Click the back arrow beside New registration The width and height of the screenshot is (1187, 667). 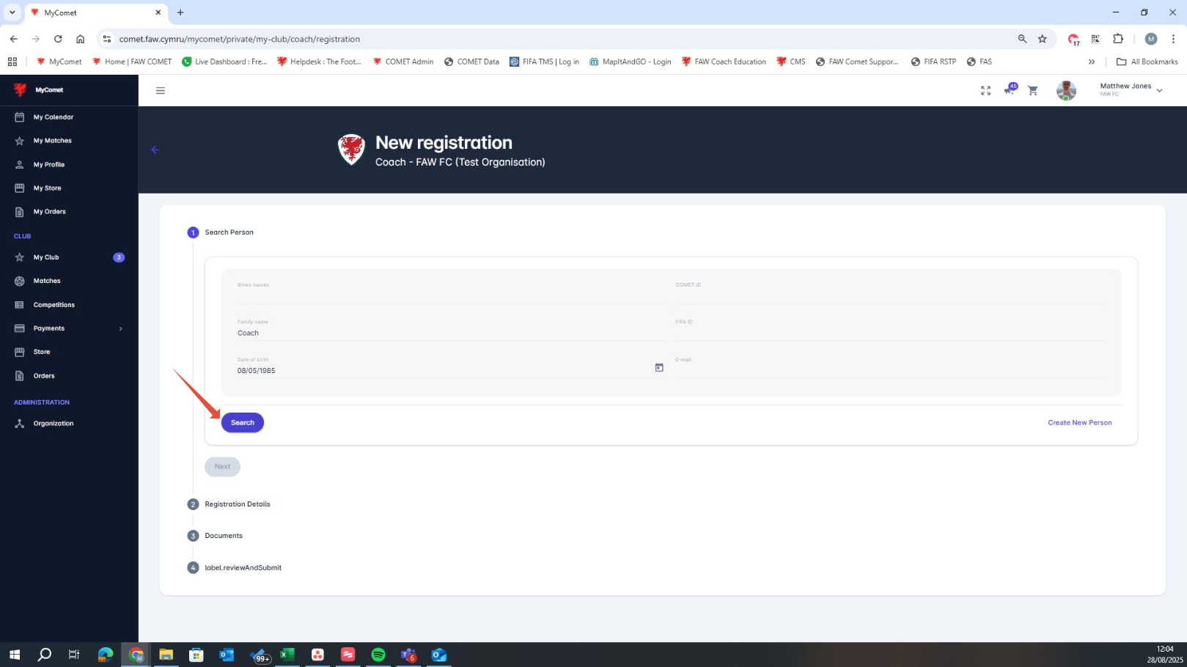[155, 150]
